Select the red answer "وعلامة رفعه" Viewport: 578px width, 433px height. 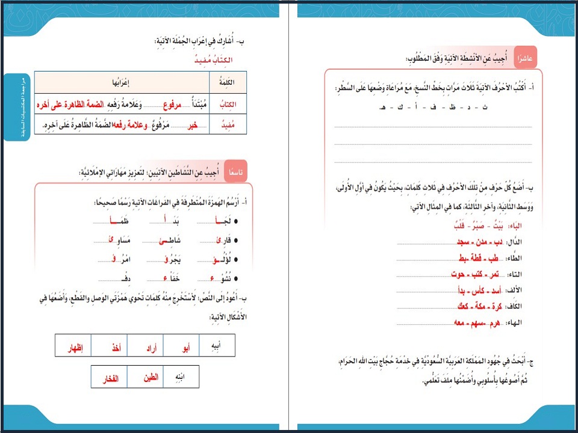[x=130, y=126]
